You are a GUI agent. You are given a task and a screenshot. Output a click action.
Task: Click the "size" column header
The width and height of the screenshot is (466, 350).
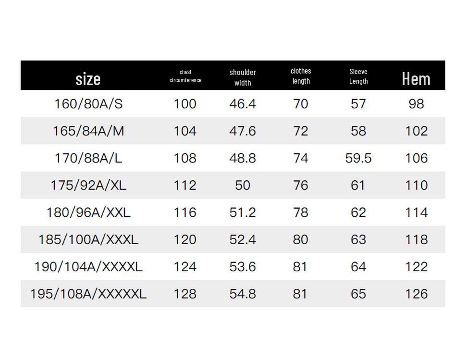point(88,79)
